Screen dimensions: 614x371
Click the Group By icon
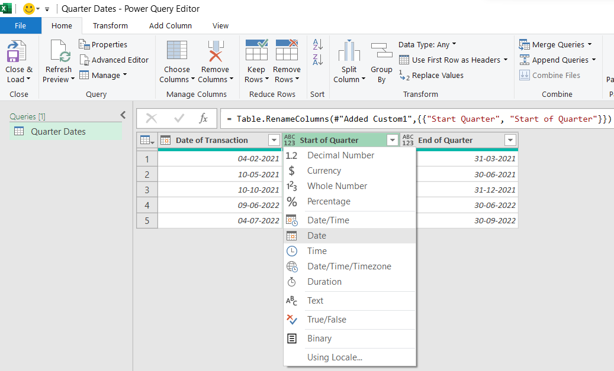[x=381, y=51]
